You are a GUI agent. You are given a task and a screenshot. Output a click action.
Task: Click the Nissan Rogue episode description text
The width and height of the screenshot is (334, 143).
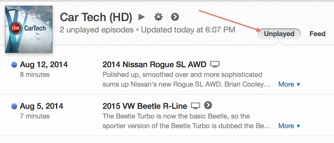click(186, 79)
